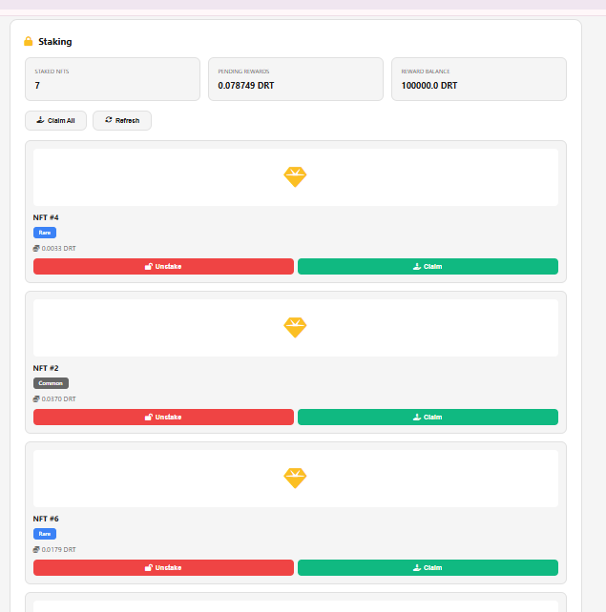Click the coins icon next to 0.0179 DRT
606x612 pixels.
(36, 549)
